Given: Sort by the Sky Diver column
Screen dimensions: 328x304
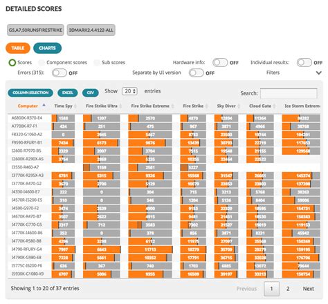Looking at the screenshot, I should point(226,106).
